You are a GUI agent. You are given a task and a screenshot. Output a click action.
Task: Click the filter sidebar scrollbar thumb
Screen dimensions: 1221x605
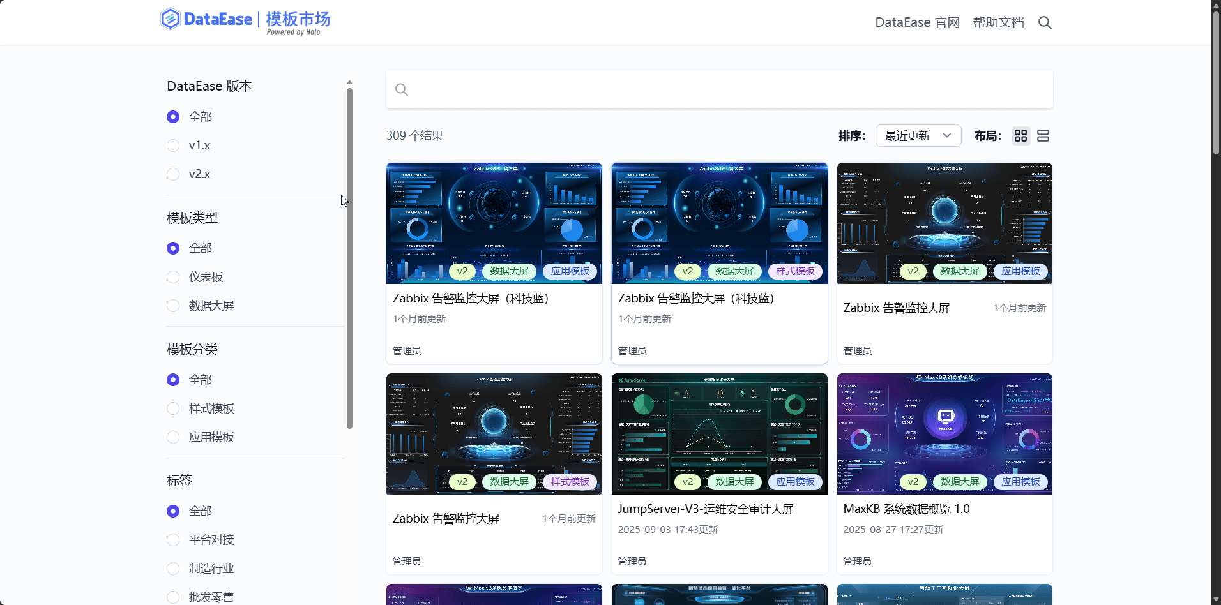[x=349, y=258]
